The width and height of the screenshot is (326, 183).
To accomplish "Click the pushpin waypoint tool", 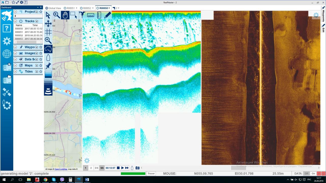I will [x=48, y=66].
